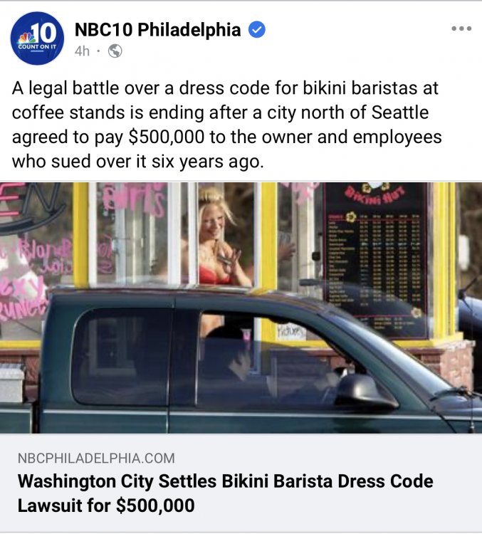This screenshot has height=534, width=482.
Task: Click the 4h post timestamp
Action: 82,51
